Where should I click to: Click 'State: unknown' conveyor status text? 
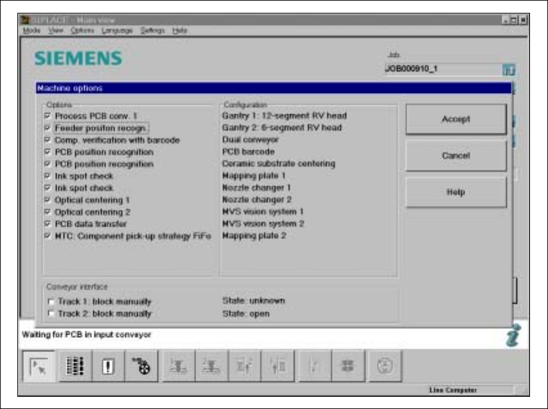click(x=253, y=301)
